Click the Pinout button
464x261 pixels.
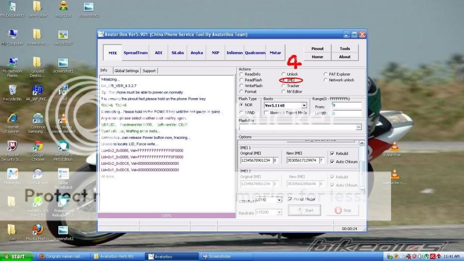(x=317, y=49)
